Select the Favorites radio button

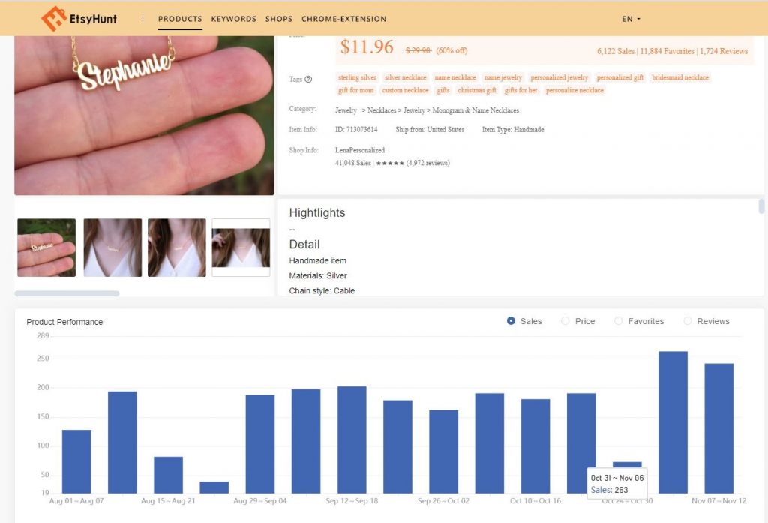point(618,321)
